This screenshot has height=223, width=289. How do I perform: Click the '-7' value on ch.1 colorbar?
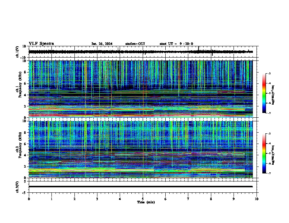click(269, 113)
